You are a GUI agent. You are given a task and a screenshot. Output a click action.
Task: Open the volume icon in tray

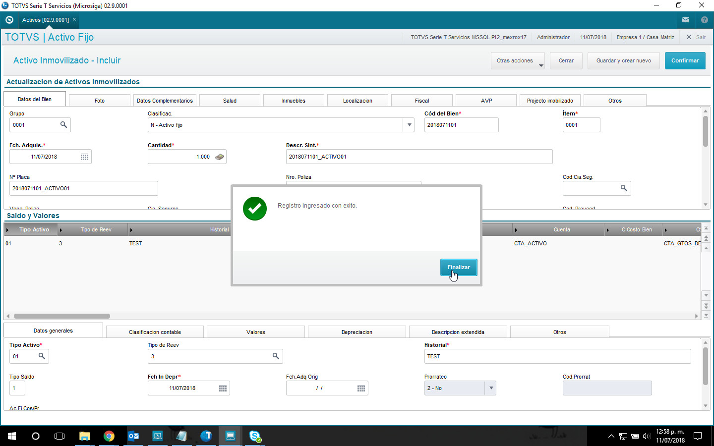point(646,436)
